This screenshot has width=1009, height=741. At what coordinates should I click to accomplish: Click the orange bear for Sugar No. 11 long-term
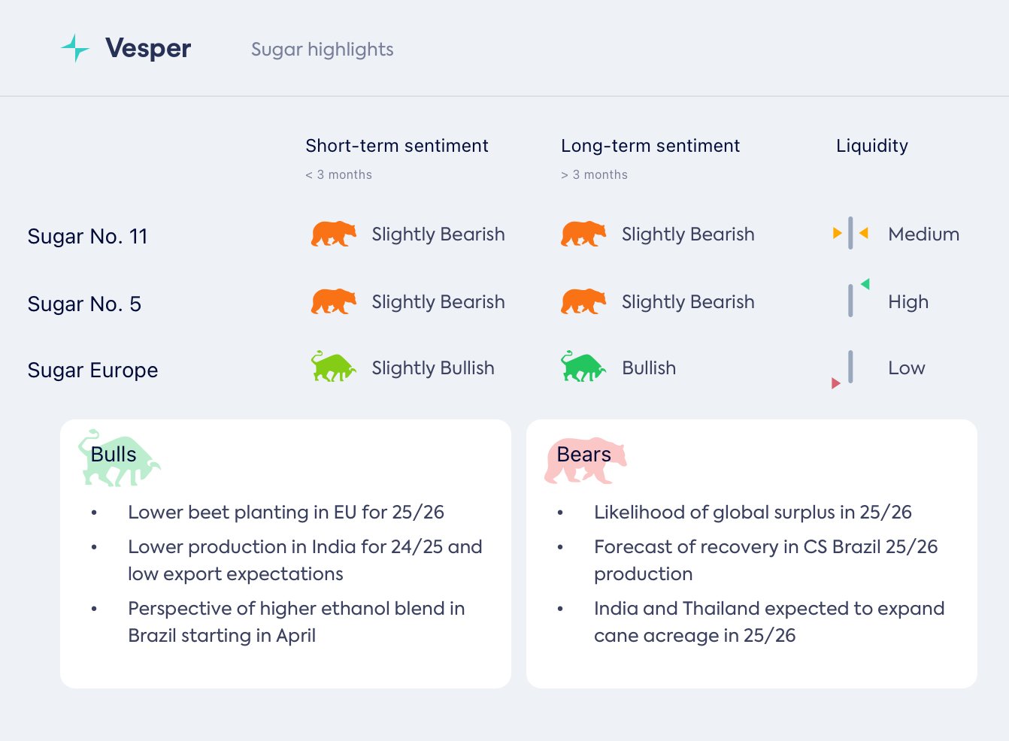point(583,234)
